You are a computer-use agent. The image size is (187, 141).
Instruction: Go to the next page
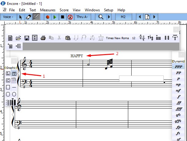tap(154, 17)
